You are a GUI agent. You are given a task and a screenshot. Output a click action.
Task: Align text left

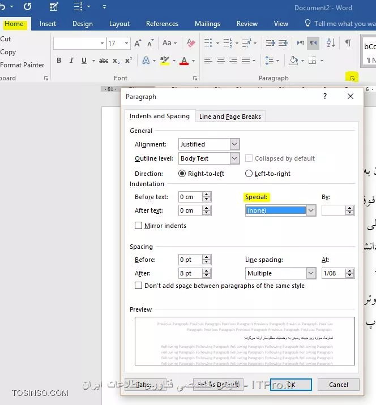click(208, 61)
